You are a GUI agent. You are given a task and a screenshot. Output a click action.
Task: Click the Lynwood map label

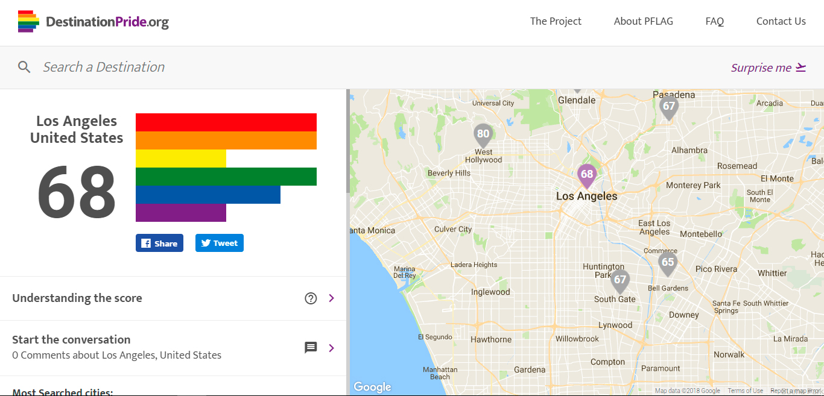click(615, 325)
